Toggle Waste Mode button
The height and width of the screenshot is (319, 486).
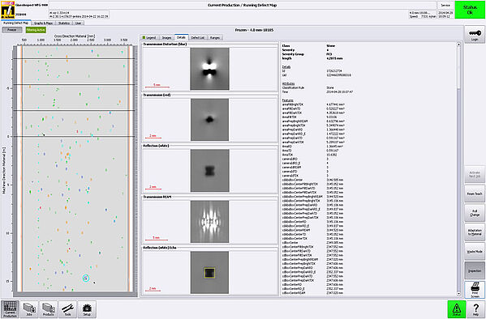click(x=475, y=251)
